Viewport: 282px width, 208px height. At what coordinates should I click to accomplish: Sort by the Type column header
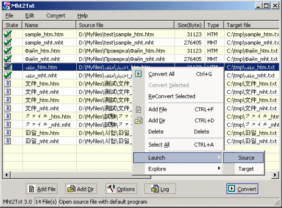coord(214,25)
